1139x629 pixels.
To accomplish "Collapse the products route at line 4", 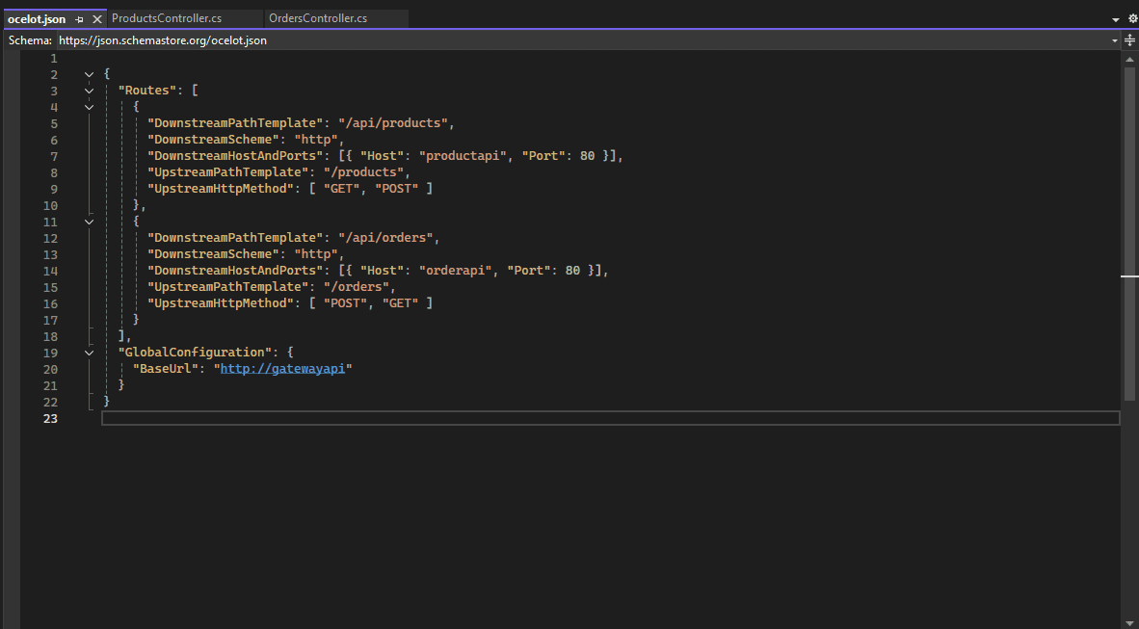I will coord(89,108).
